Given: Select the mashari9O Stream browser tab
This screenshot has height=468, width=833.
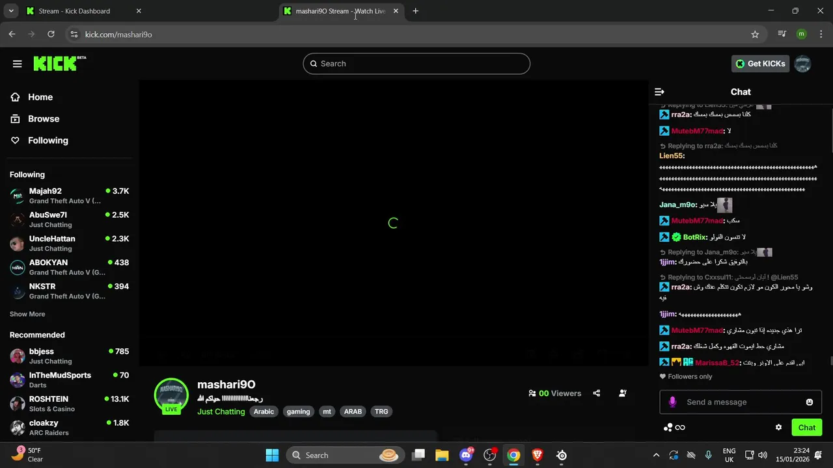Looking at the screenshot, I should coord(340,11).
